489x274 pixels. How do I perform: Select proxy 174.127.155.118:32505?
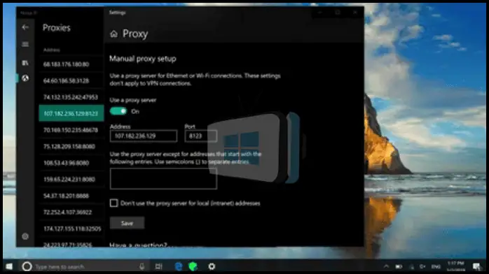(71, 229)
